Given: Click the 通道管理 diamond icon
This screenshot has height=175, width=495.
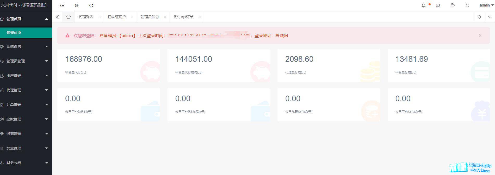Looking at the screenshot, I should (2, 134).
